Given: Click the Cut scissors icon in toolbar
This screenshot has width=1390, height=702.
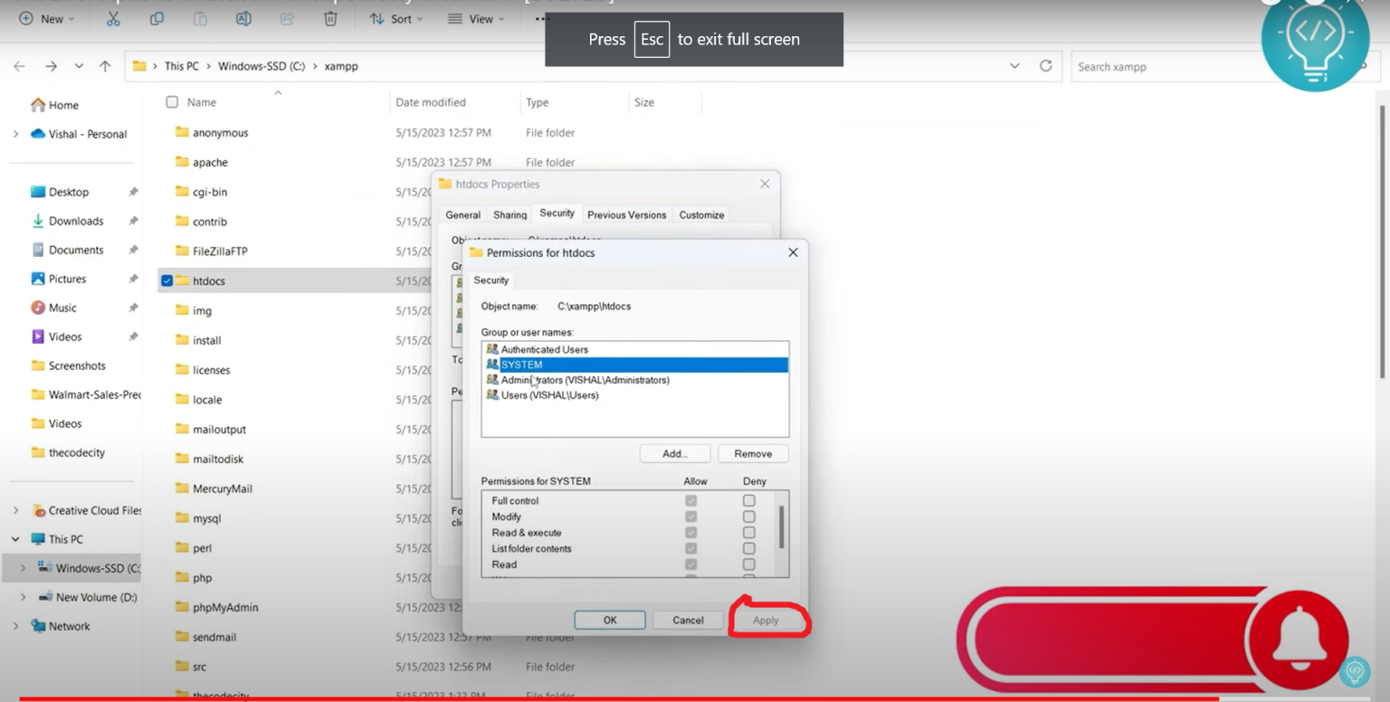Looking at the screenshot, I should coord(113,18).
